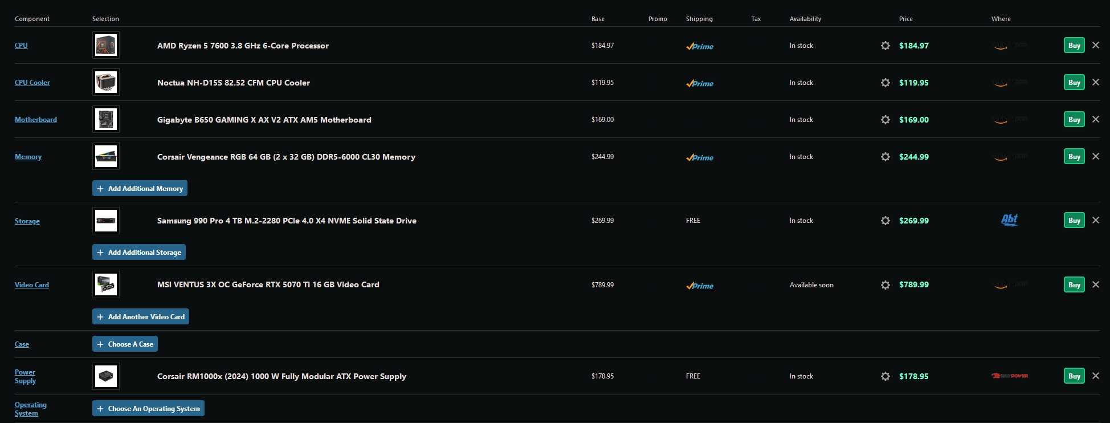The image size is (1110, 423).
Task: Buy the MSI RTX 5070 Ti card
Action: point(1074,284)
